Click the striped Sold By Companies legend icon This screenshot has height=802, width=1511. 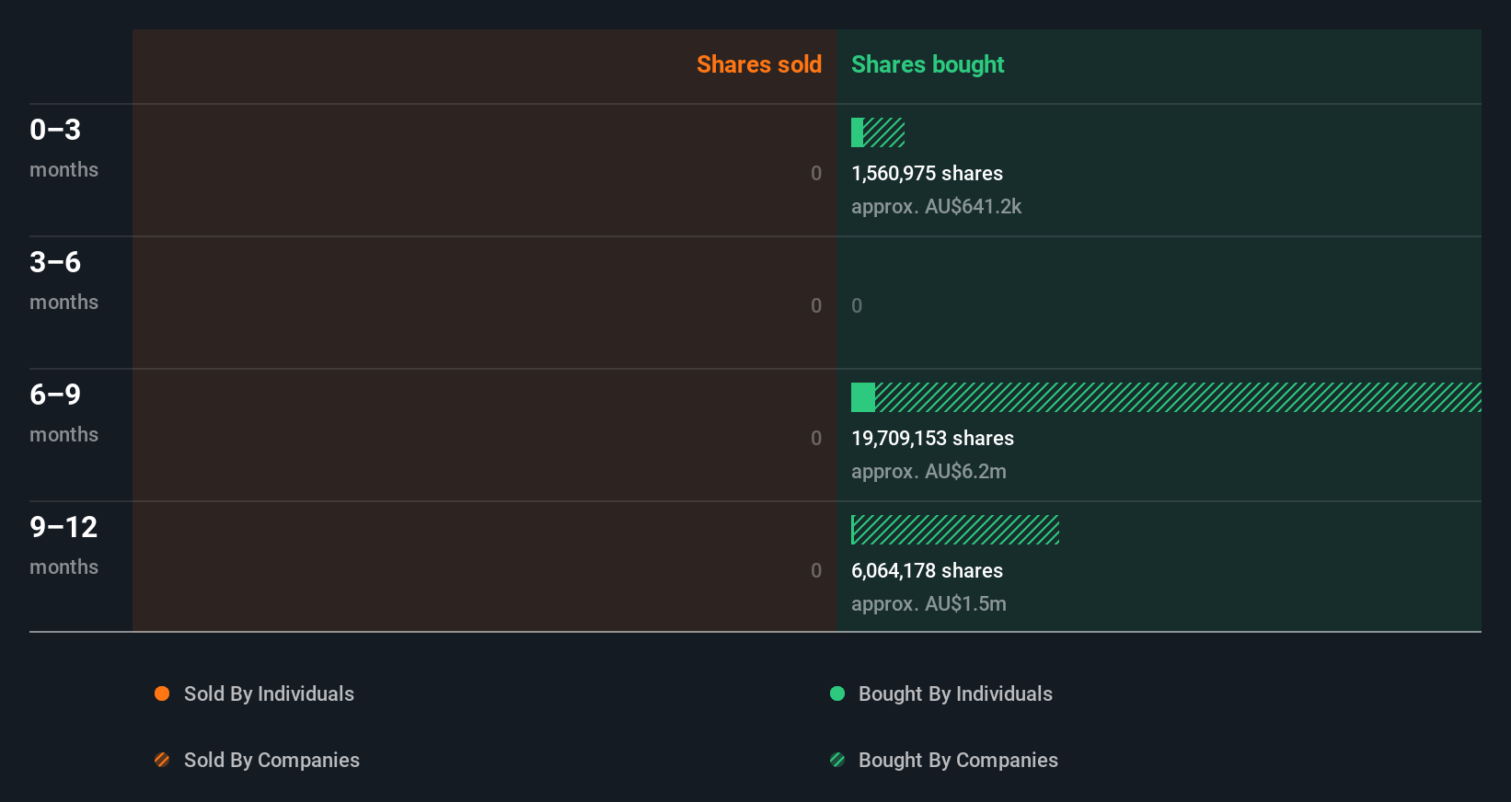click(162, 760)
